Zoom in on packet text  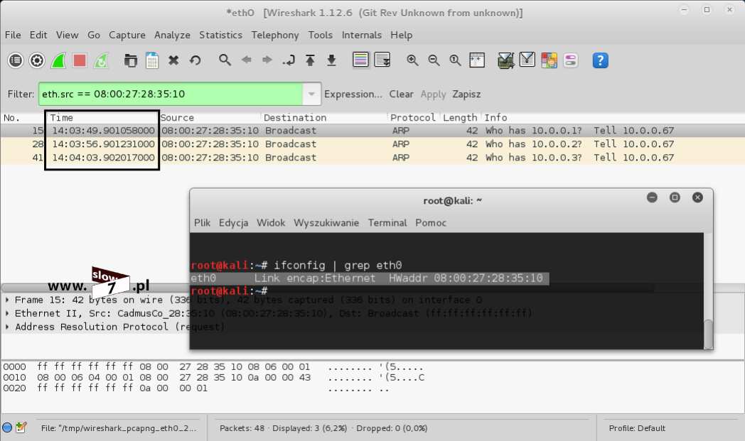(412, 60)
